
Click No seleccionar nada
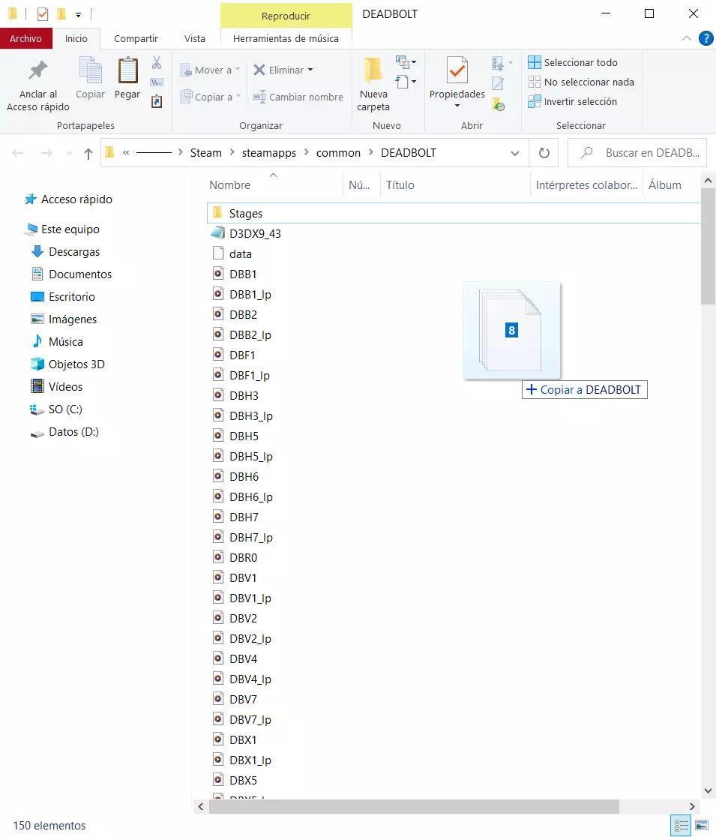(581, 82)
